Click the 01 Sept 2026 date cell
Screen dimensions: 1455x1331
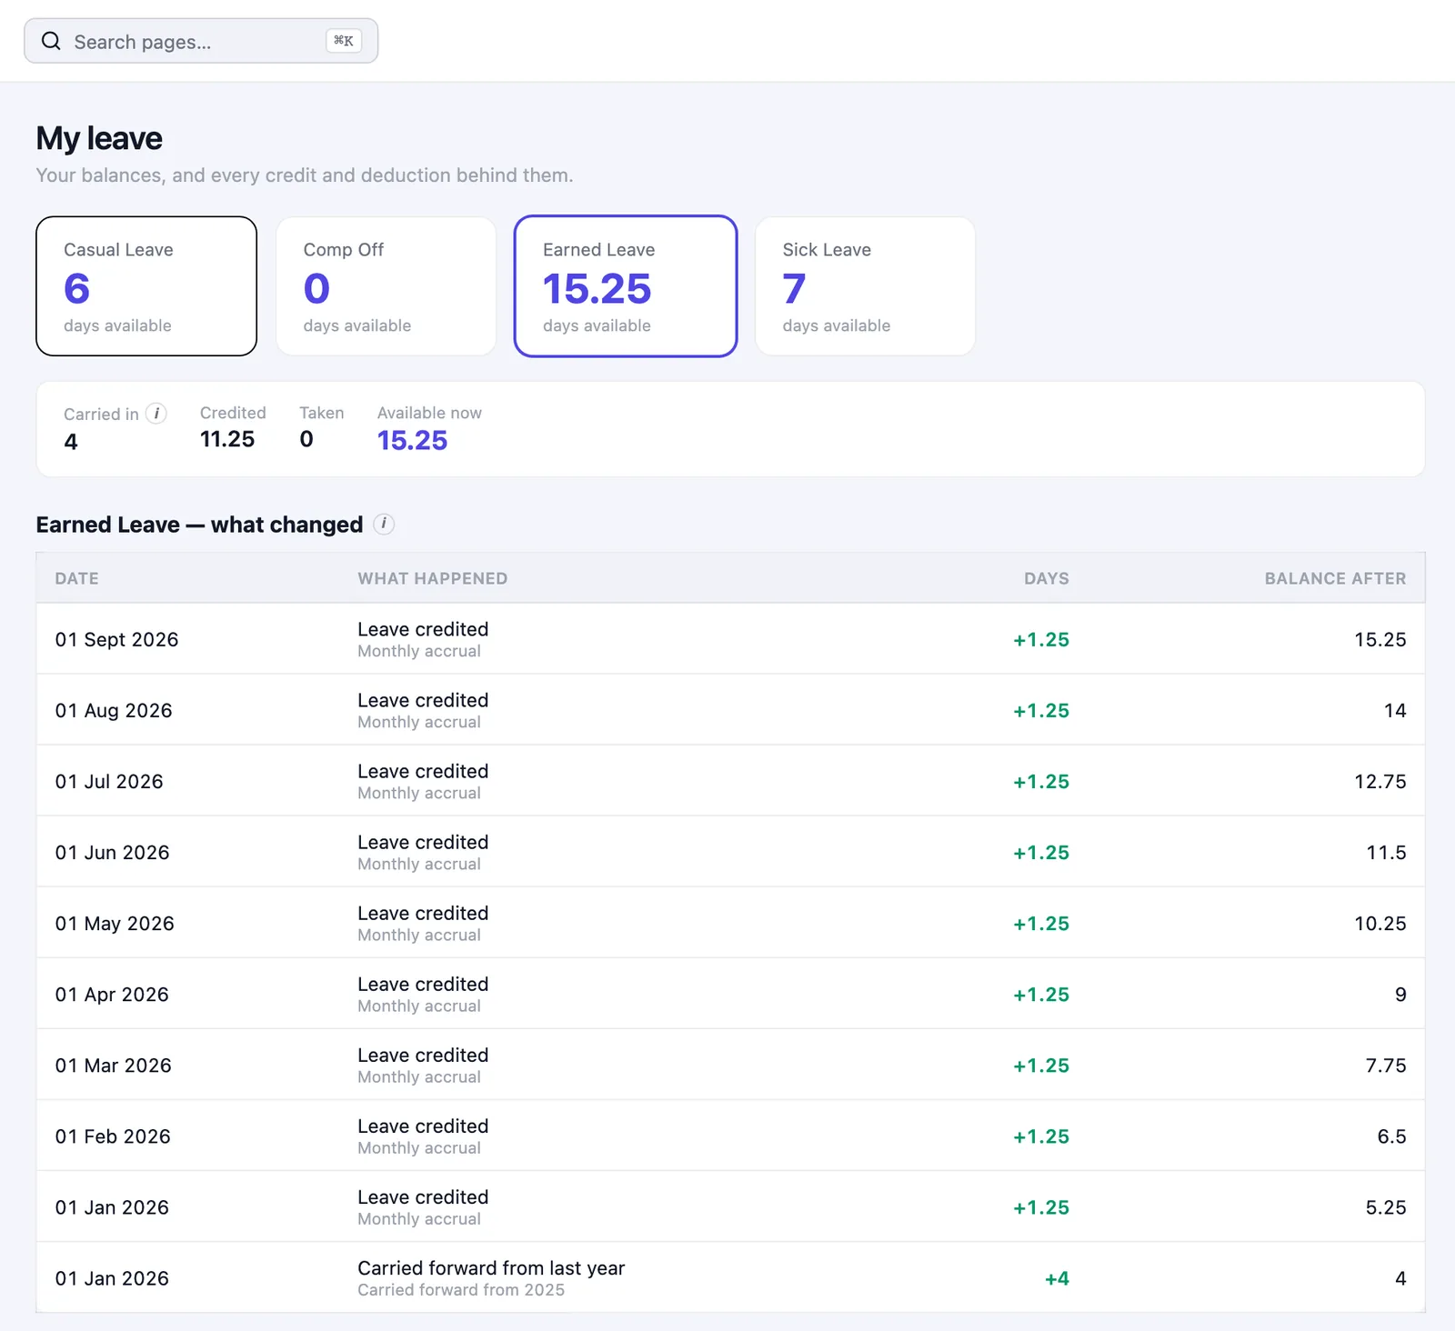point(116,639)
